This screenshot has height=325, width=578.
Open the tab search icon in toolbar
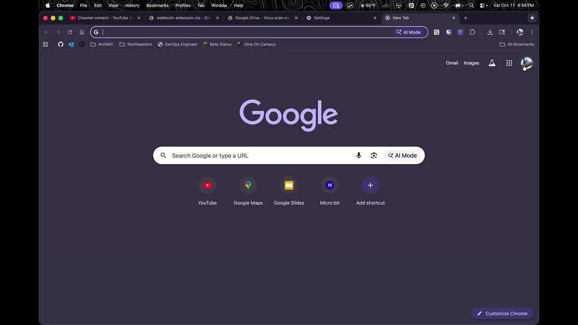point(502,32)
